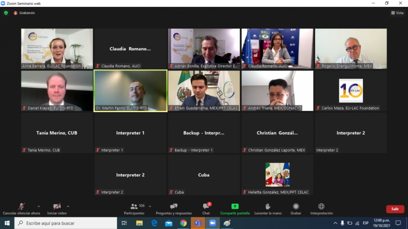
Task: Switch to Zoom in taskbar
Action: click(x=212, y=223)
